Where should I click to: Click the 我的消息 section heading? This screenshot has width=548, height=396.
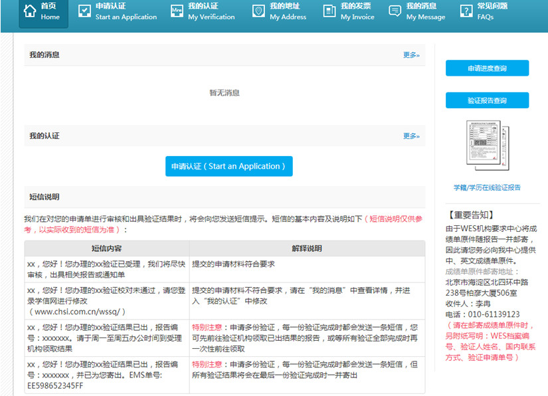click(x=45, y=55)
